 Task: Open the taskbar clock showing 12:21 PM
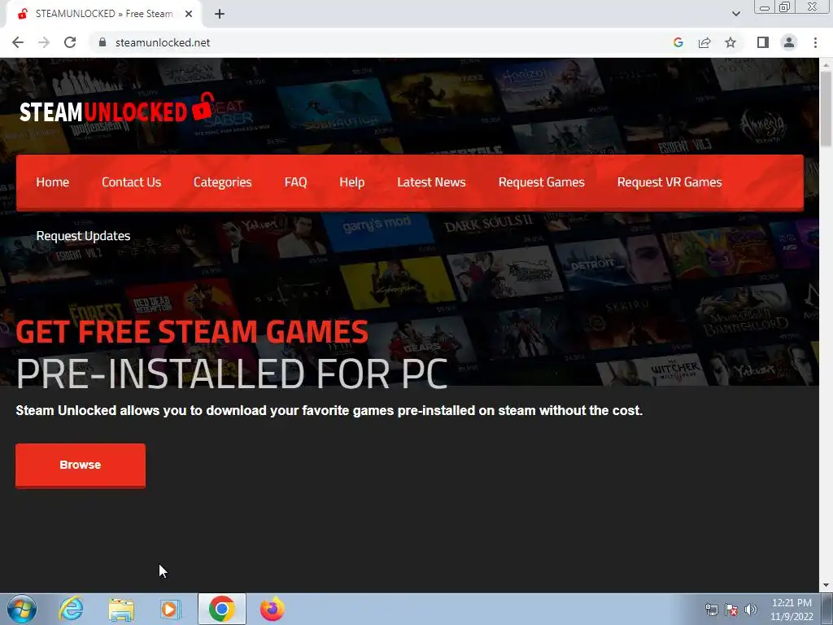pyautogui.click(x=792, y=610)
